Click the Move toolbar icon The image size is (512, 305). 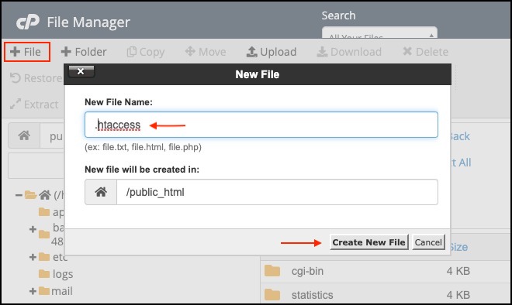coord(190,51)
